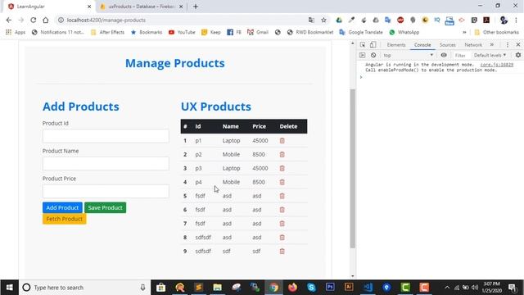The height and width of the screenshot is (295, 524).
Task: Click translate page icon in address bar
Action: tap(311, 20)
